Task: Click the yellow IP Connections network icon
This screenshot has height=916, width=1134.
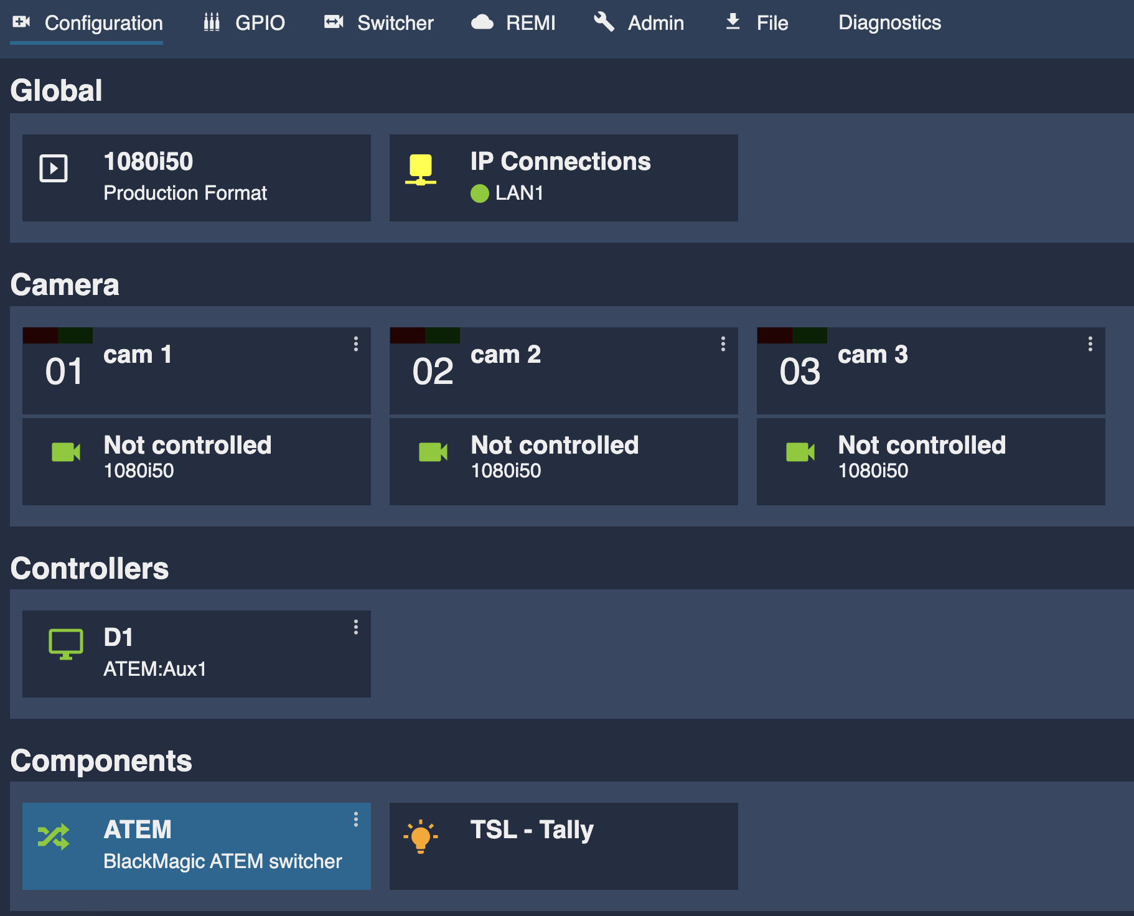Action: 421,170
